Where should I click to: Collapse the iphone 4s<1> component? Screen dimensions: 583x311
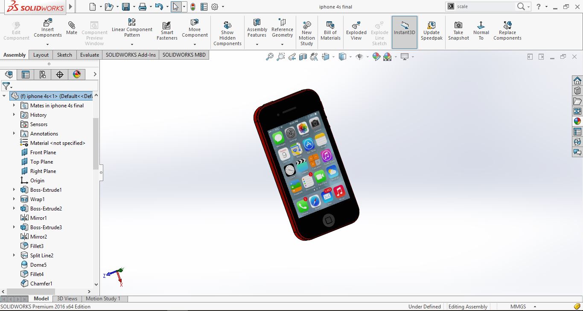(x=4, y=96)
